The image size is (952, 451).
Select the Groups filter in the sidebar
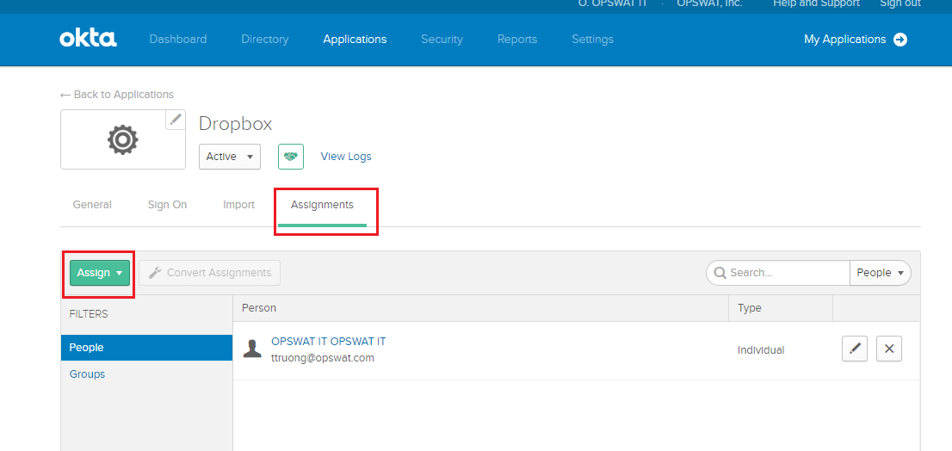[x=87, y=374]
